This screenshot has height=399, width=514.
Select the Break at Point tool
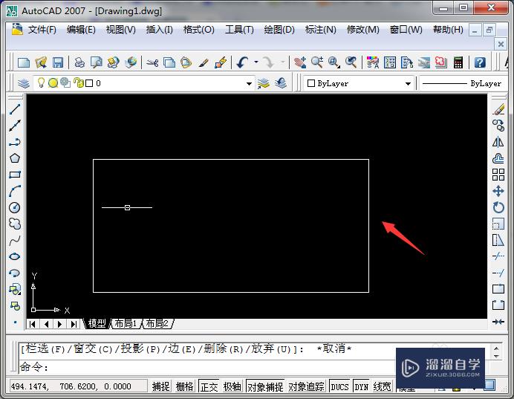click(498, 289)
